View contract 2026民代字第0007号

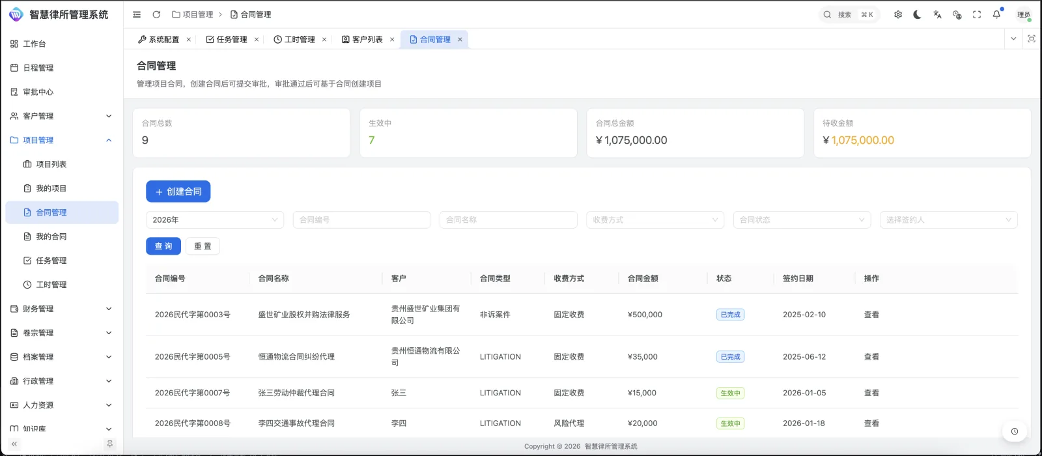click(x=871, y=393)
